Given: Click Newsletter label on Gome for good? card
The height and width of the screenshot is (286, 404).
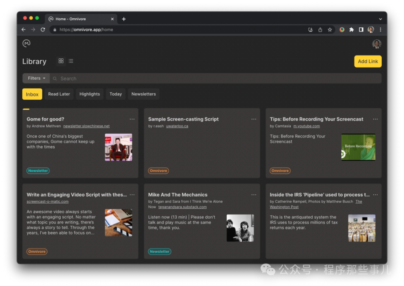Looking at the screenshot, I should 38,171.
